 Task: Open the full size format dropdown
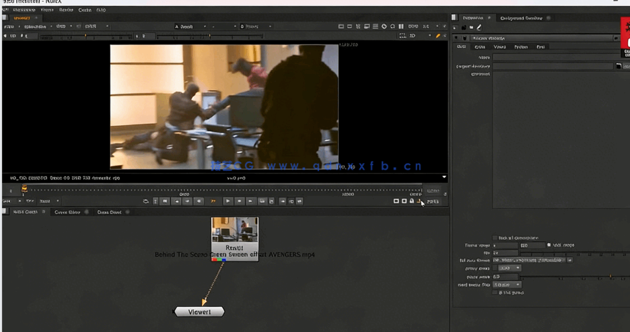point(570,260)
